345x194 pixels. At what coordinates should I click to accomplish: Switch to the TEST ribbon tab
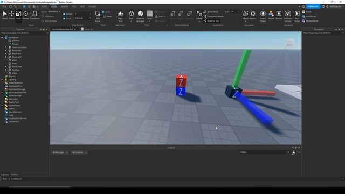tap(74, 6)
